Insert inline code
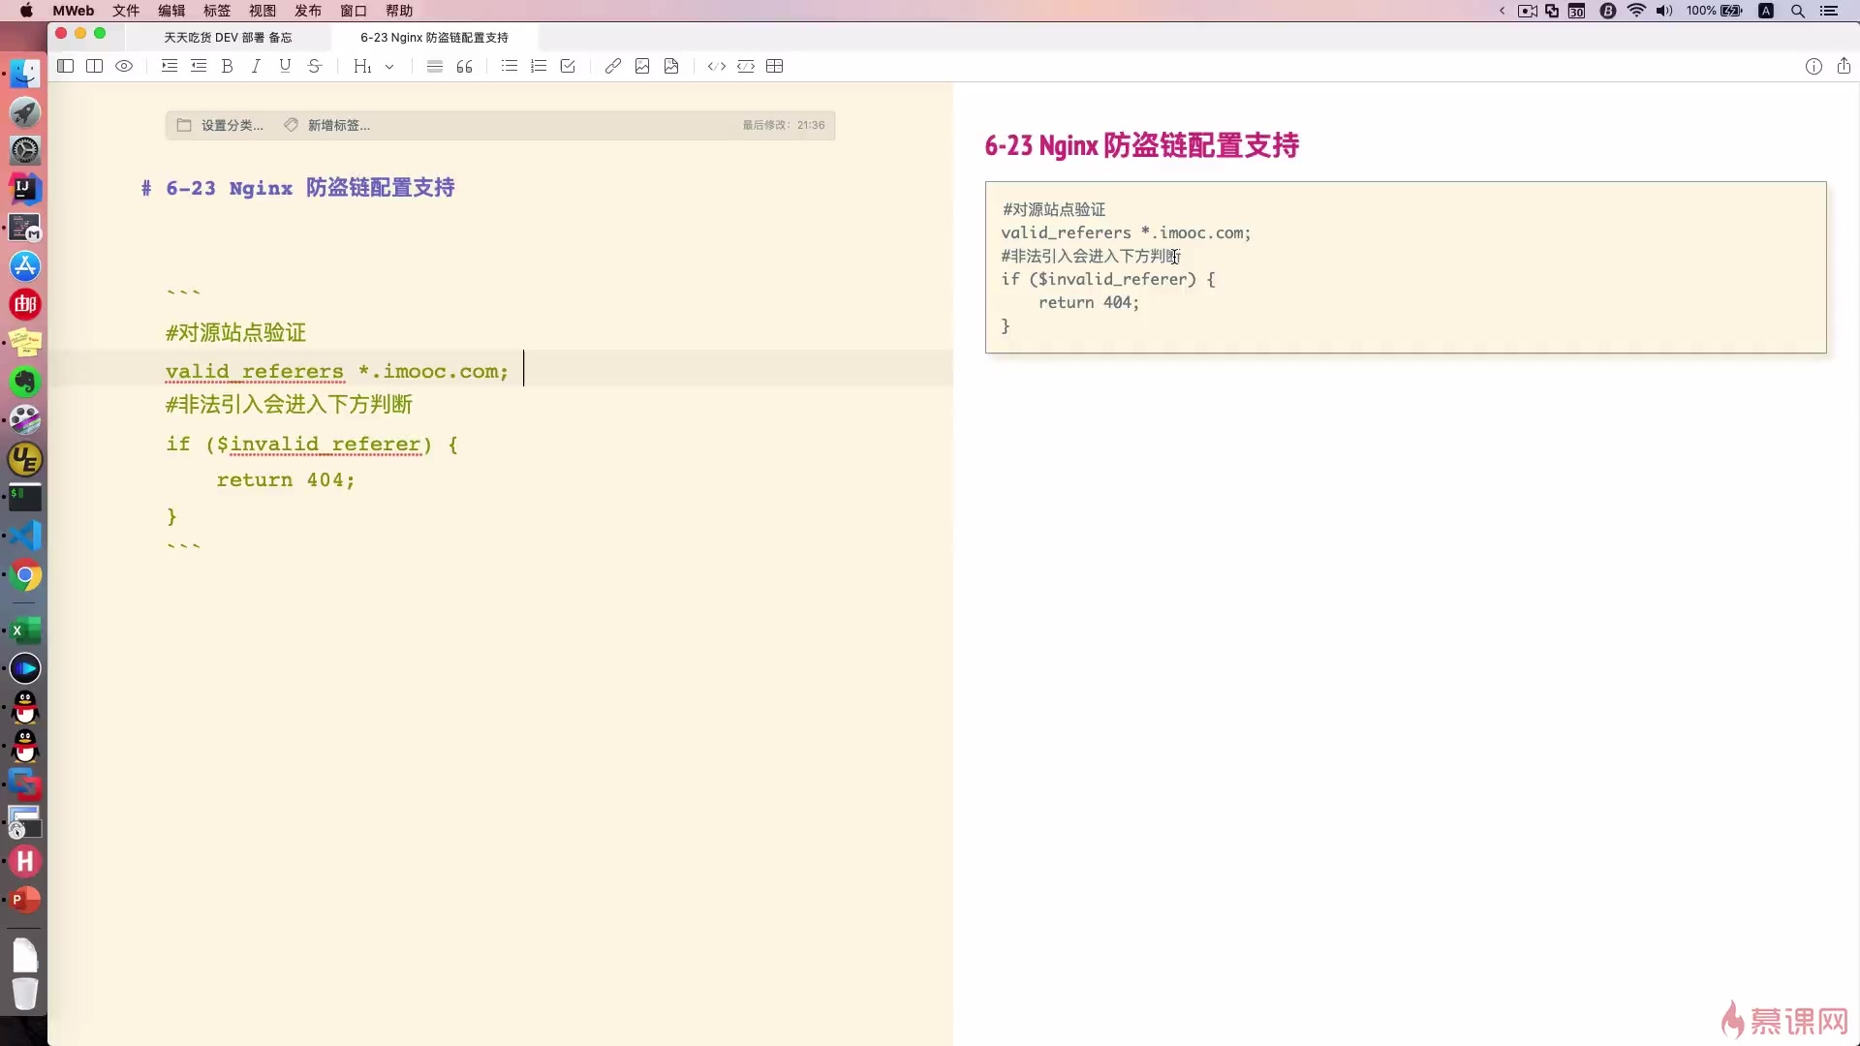The image size is (1860, 1046). (716, 66)
